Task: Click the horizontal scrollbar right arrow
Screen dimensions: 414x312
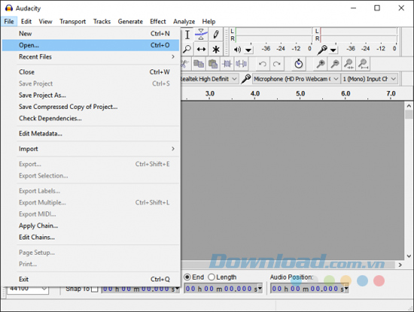Action: (x=400, y=265)
